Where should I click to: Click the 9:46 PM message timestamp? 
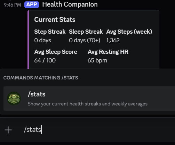[x=13, y=5]
